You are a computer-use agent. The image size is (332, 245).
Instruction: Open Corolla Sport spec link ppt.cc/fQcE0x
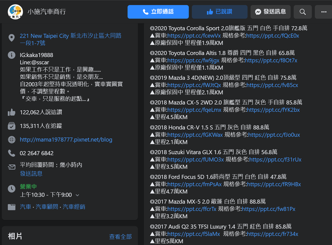pos(273,36)
